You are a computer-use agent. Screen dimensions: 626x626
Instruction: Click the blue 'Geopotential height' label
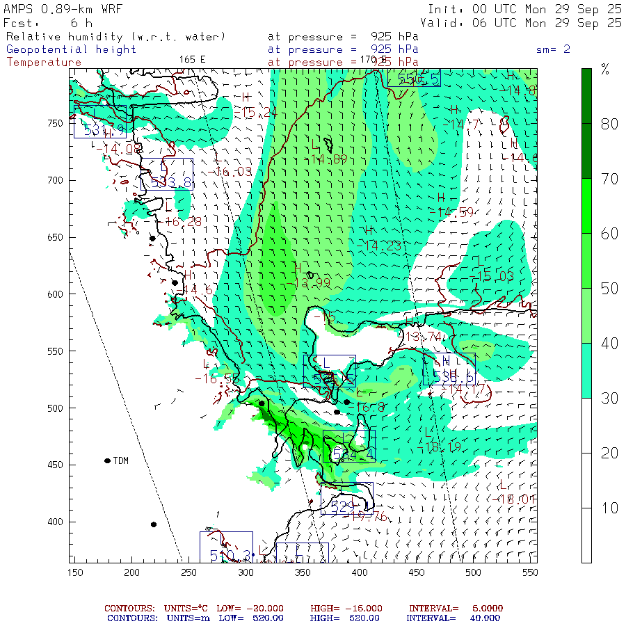pyautogui.click(x=71, y=49)
